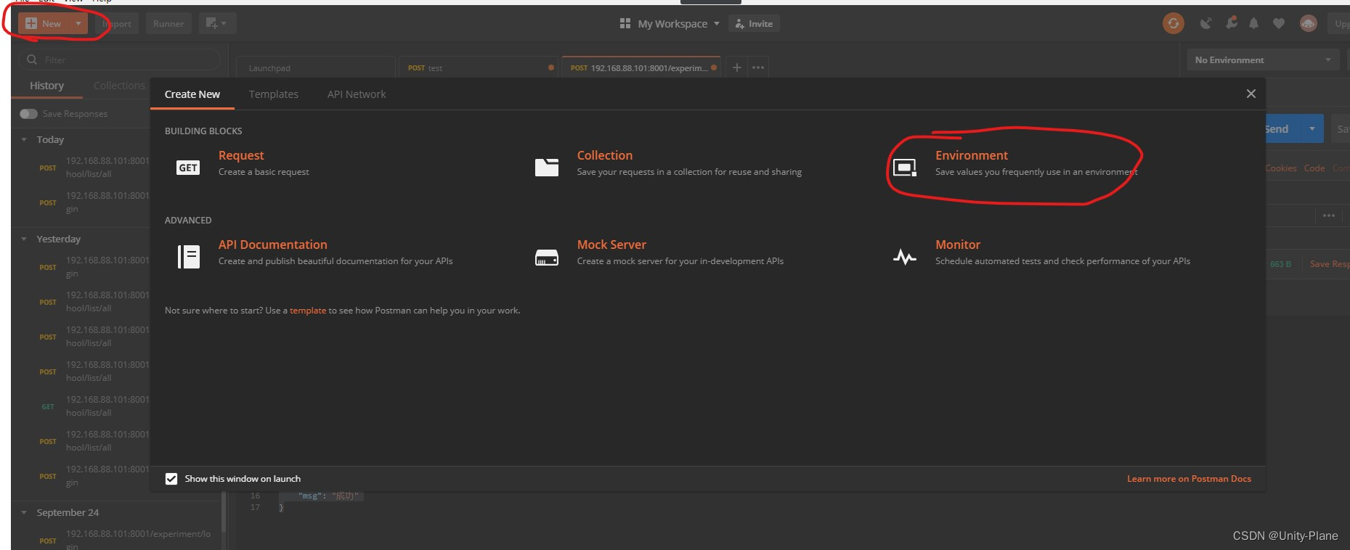Open the Runner

(168, 24)
